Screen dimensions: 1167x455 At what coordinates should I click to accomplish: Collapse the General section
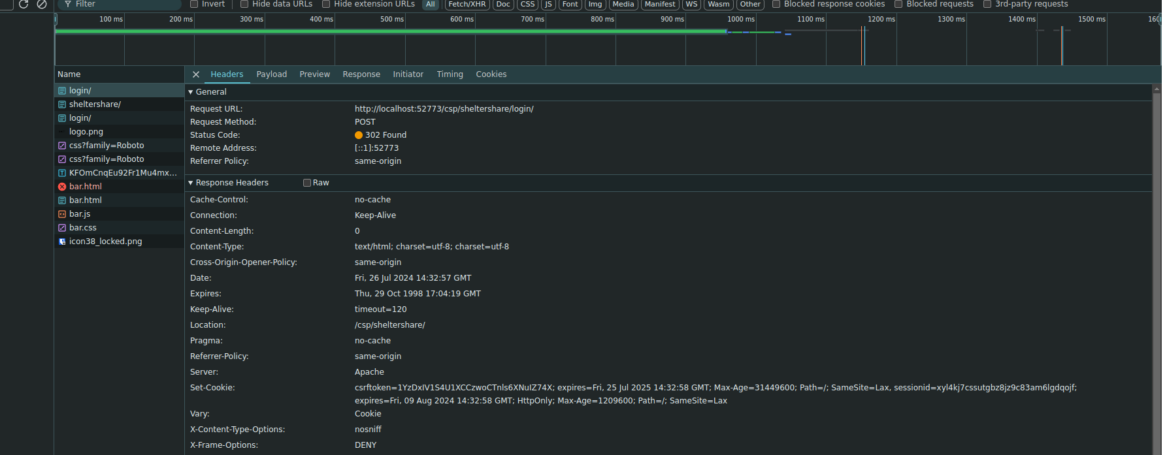click(191, 92)
